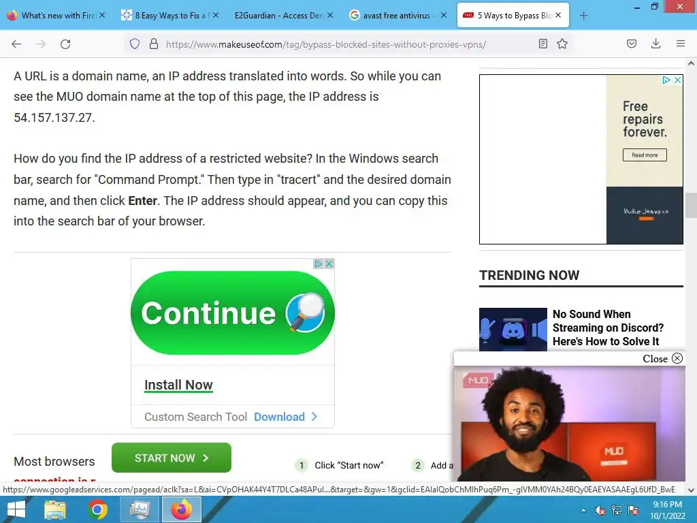The width and height of the screenshot is (697, 523).
Task: Click the floating MUO video
Action: [x=570, y=424]
